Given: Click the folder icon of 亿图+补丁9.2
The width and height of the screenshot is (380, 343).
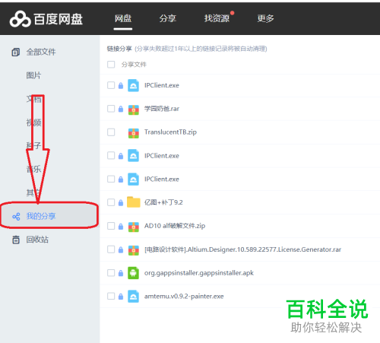Looking at the screenshot, I should click(x=134, y=202).
